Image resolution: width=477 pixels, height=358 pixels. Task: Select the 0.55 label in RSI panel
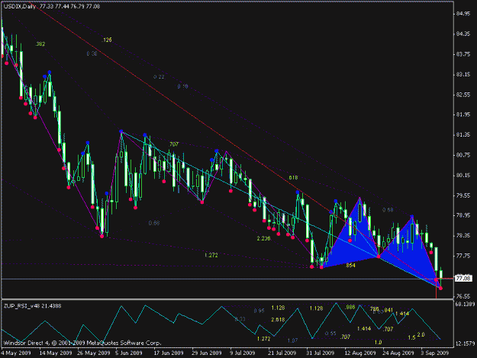tap(330, 334)
